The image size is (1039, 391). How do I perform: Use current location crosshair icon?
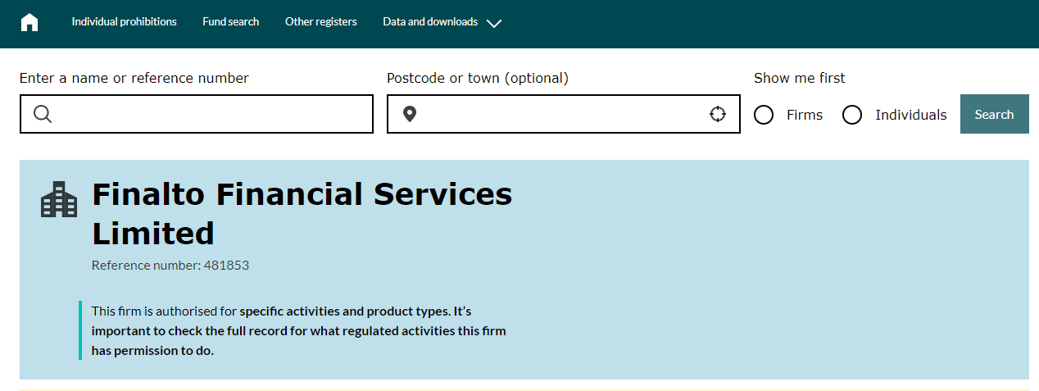click(718, 114)
